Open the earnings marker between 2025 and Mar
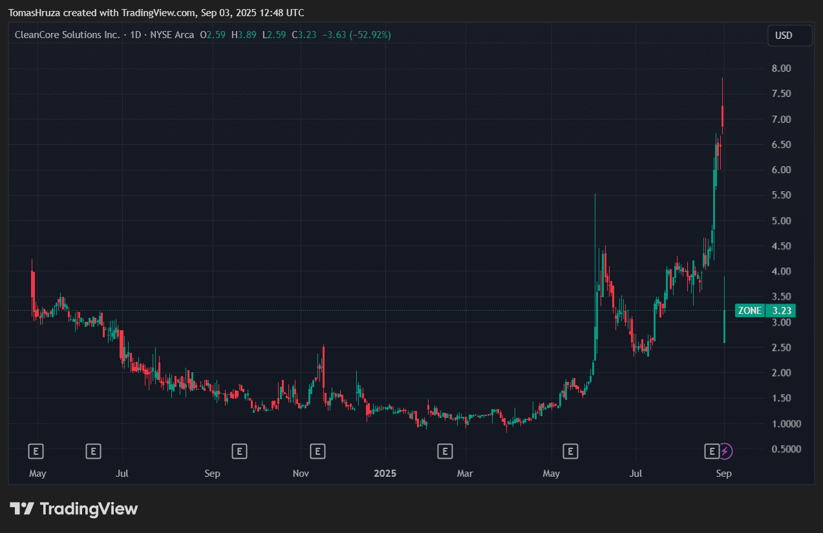 click(444, 451)
